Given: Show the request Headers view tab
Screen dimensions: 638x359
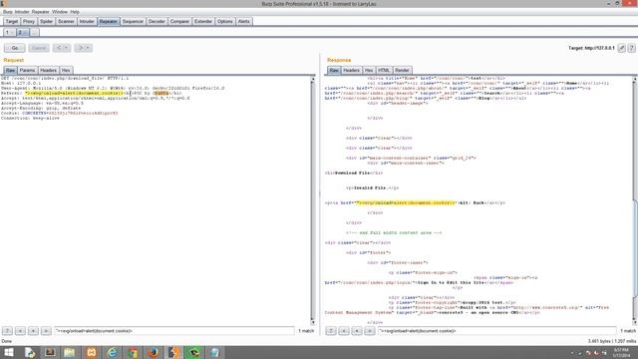Looking at the screenshot, I should (48, 71).
